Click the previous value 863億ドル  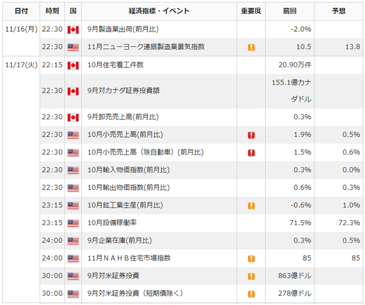coord(295,276)
